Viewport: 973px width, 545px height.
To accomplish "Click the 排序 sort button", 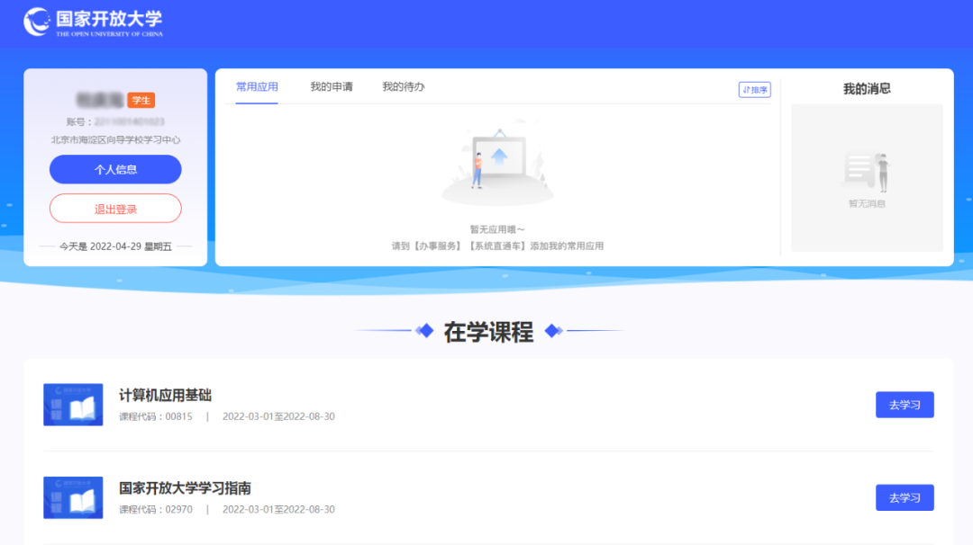I will pos(755,90).
